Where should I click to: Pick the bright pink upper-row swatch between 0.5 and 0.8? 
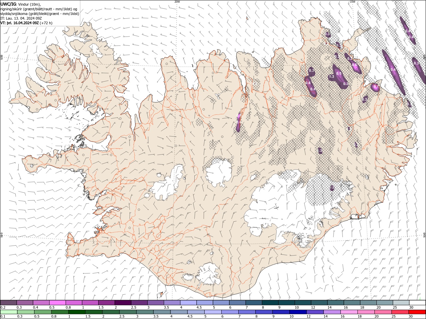(x=58, y=303)
